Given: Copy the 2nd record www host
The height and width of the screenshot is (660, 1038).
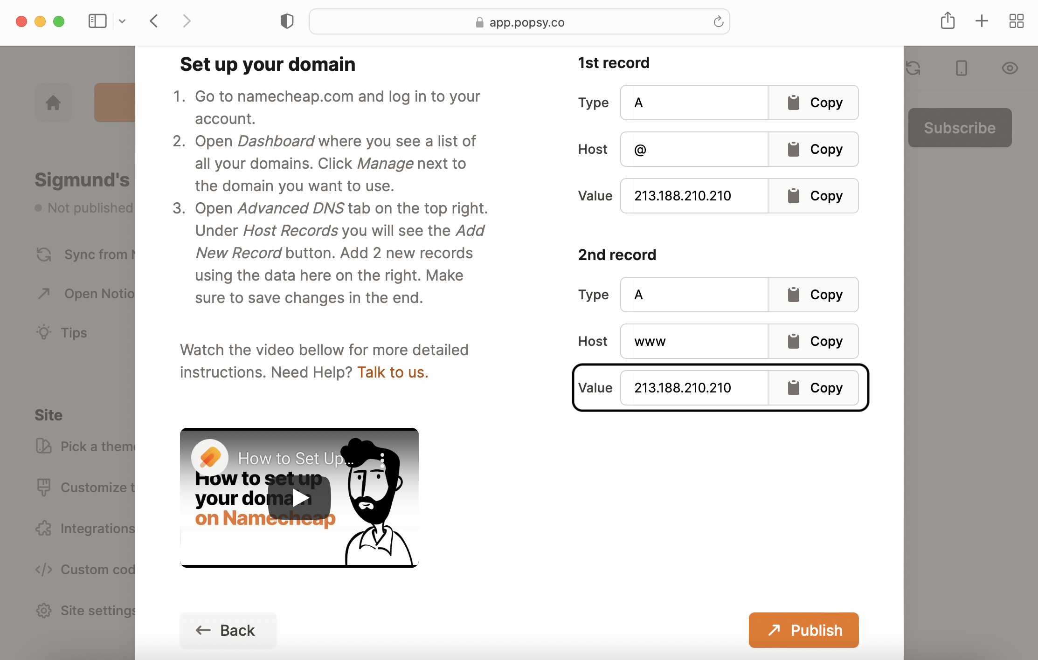Looking at the screenshot, I should pos(814,341).
